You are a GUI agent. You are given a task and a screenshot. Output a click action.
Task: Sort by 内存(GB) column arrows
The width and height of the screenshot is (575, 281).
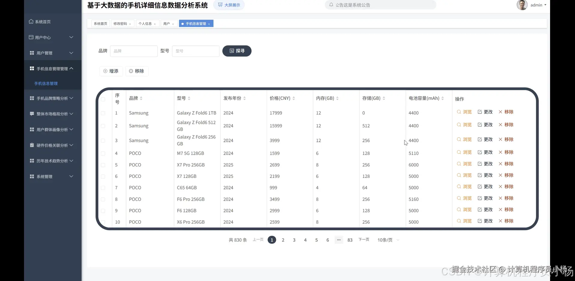point(337,98)
